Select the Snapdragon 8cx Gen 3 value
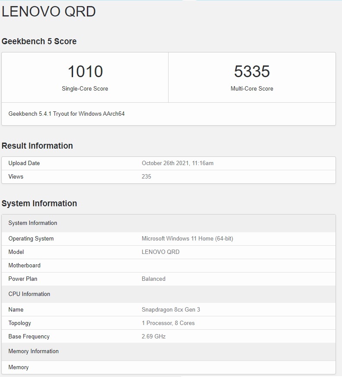The image size is (342, 377). pos(171,310)
